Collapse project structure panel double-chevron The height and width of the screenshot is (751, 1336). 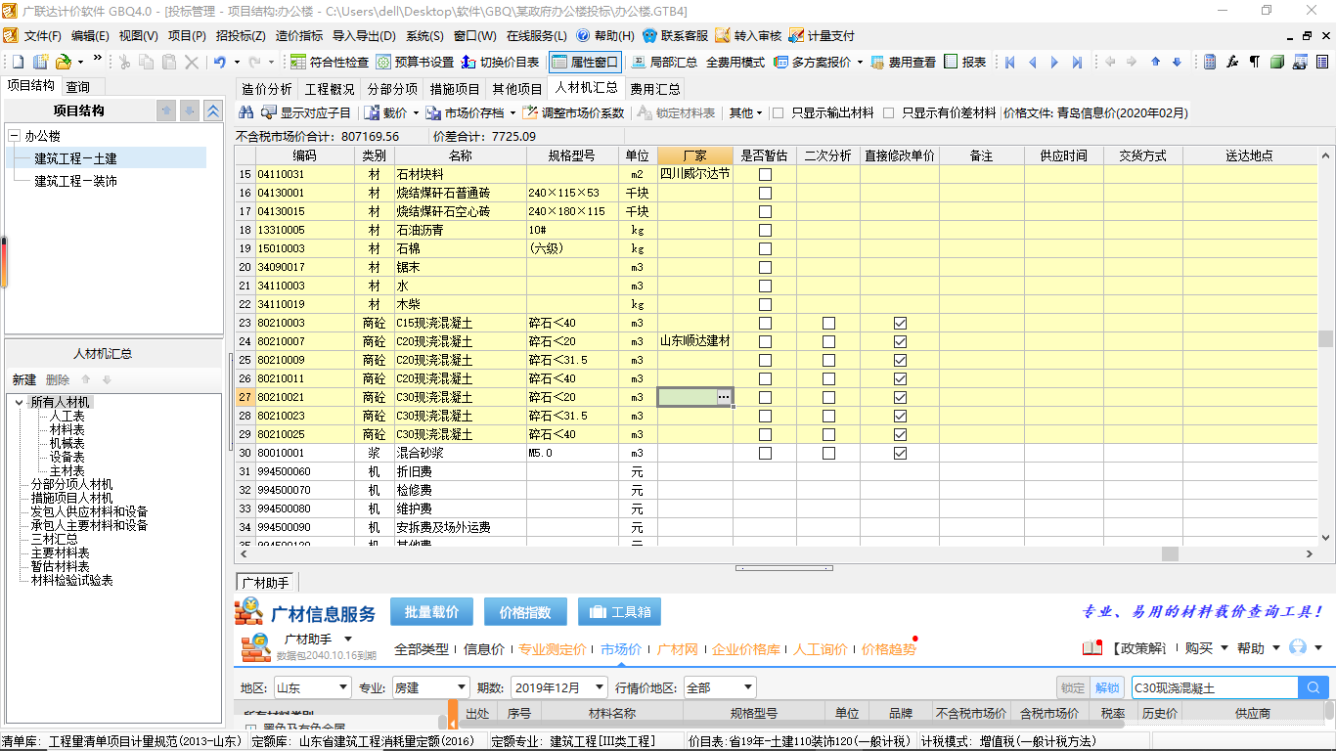pos(212,110)
